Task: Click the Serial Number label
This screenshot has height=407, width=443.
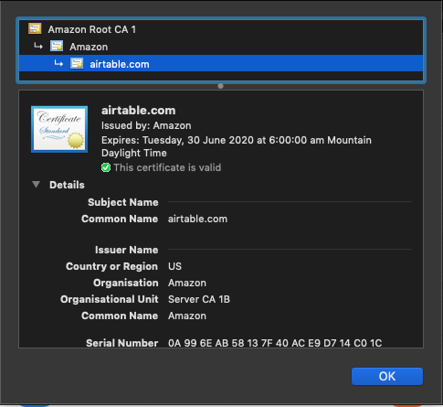Action: click(x=122, y=343)
